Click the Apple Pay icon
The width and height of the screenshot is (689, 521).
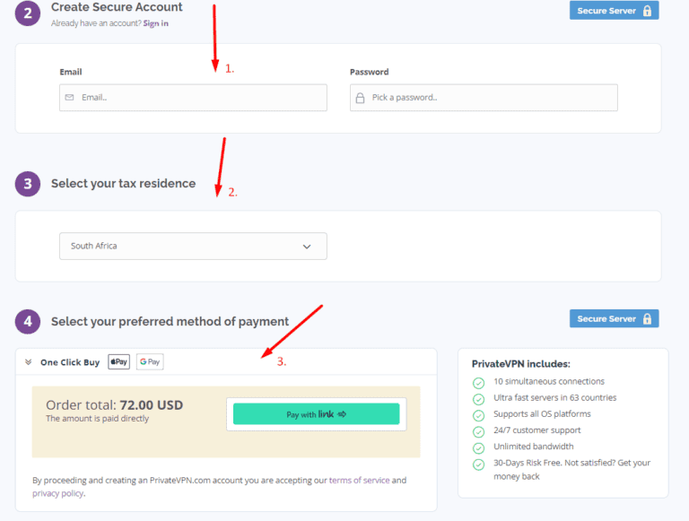119,362
